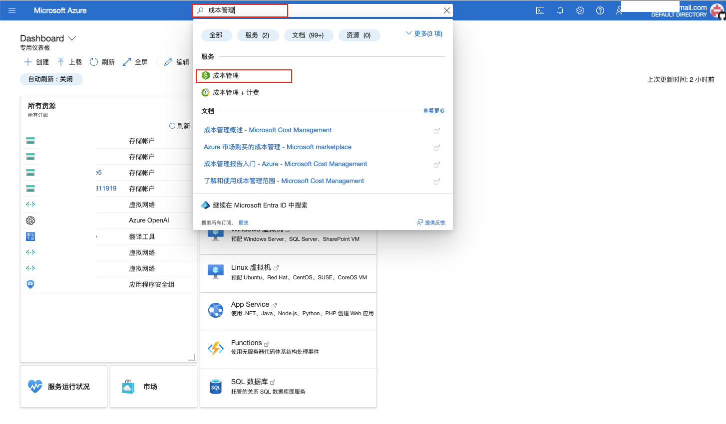
Task: Select the 服务 (2) filter tab
Action: (257, 35)
